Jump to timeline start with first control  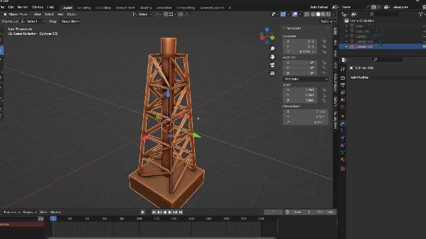pos(154,212)
